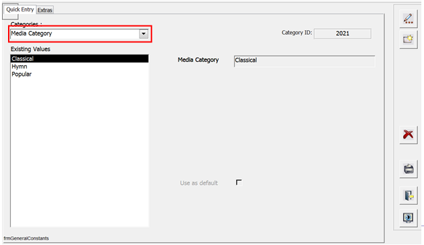Select Classical in Existing Values list
The image size is (424, 245).
(x=79, y=58)
